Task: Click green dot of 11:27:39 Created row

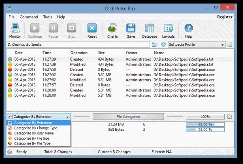Action: tap(10, 59)
